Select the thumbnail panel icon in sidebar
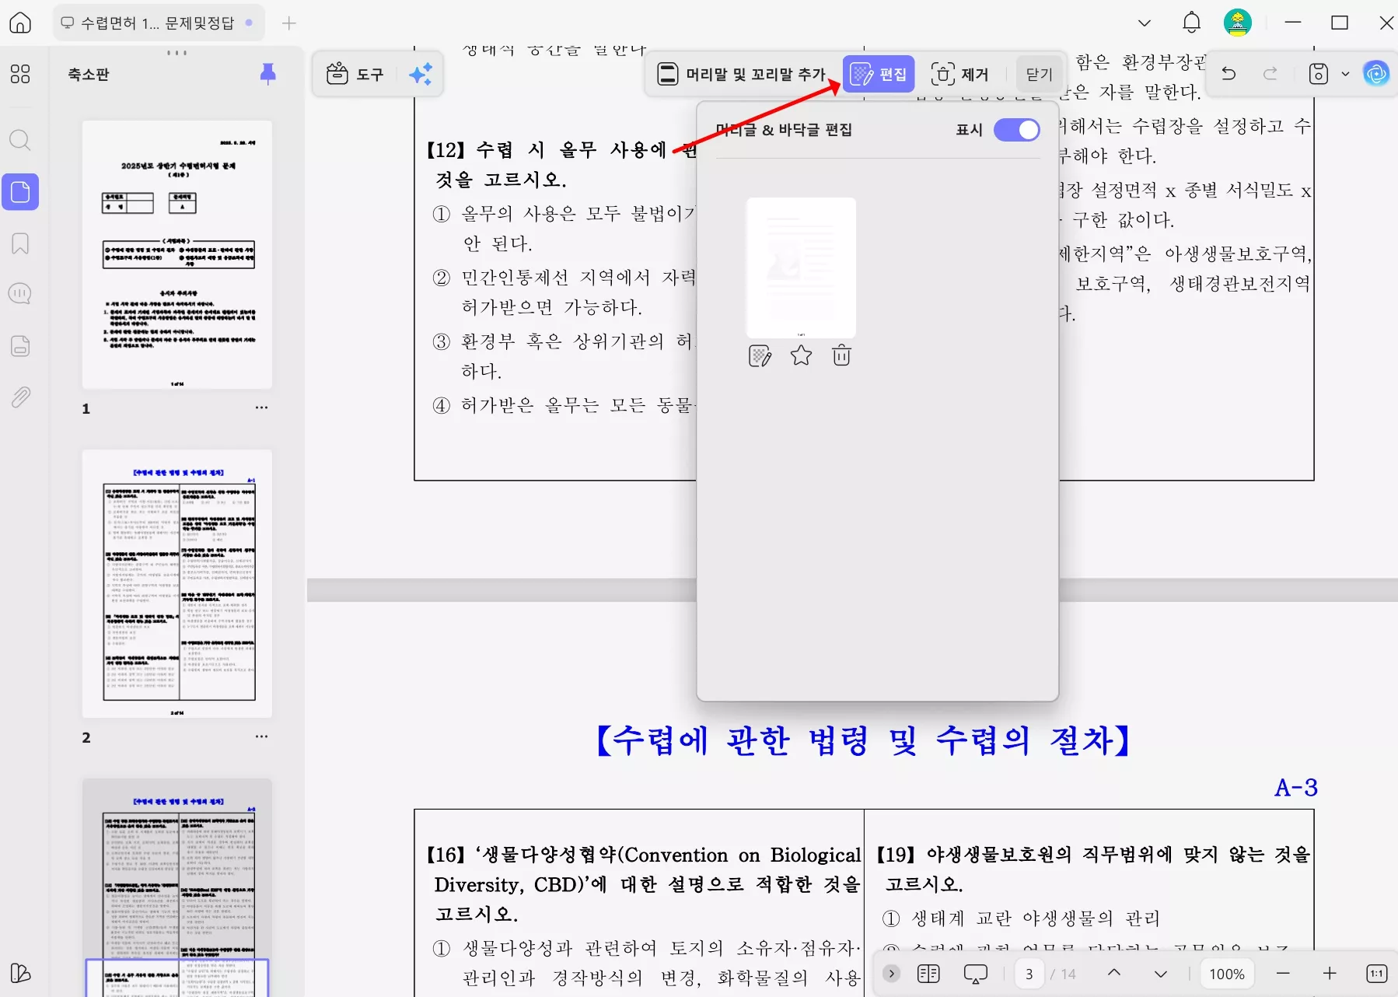1398x997 pixels. pos(20,191)
